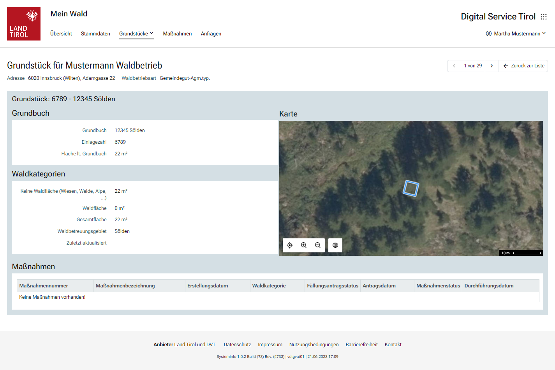Image resolution: width=555 pixels, height=370 pixels.
Task: Go to next Grundstück record
Action: click(492, 66)
